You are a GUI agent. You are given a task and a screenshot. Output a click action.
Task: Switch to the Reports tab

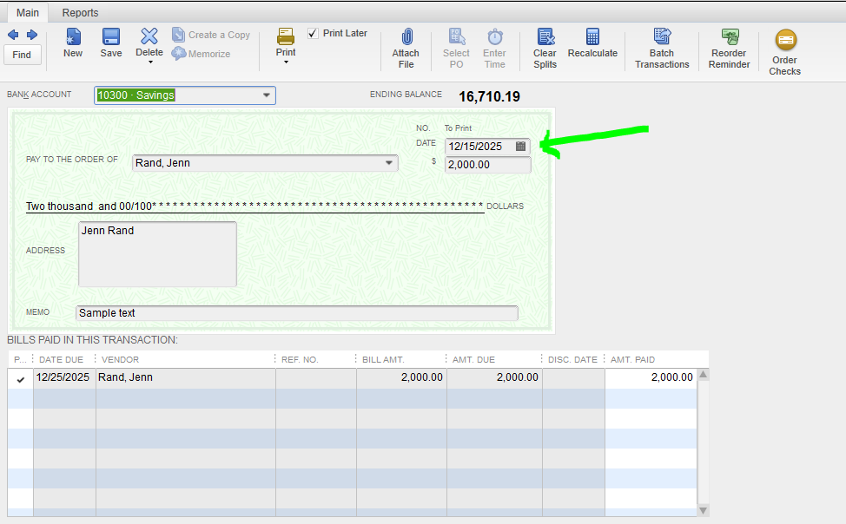coord(80,13)
